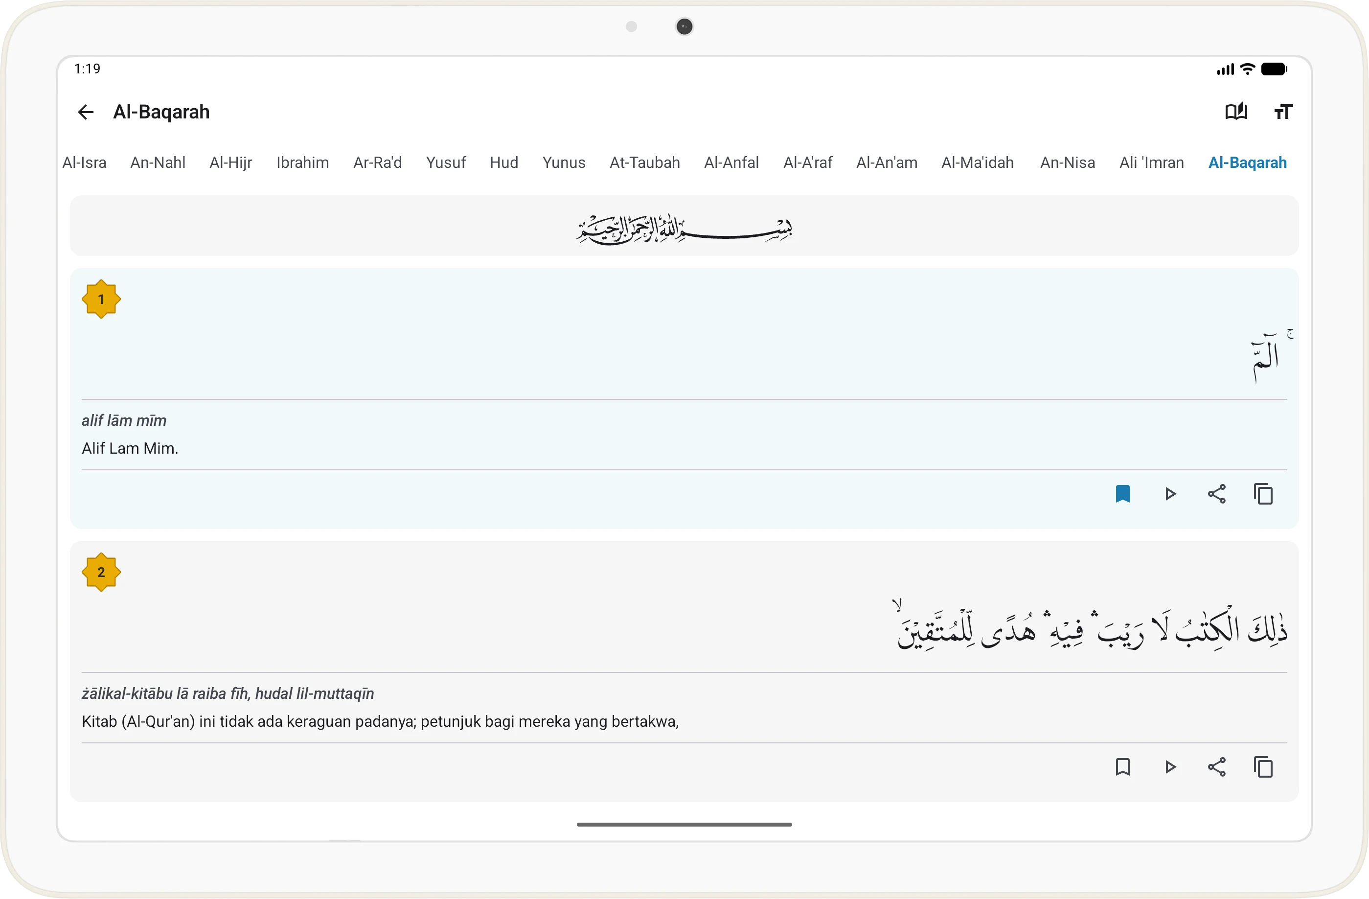Select the translation 'Alif Lam Mim.'

(x=130, y=448)
